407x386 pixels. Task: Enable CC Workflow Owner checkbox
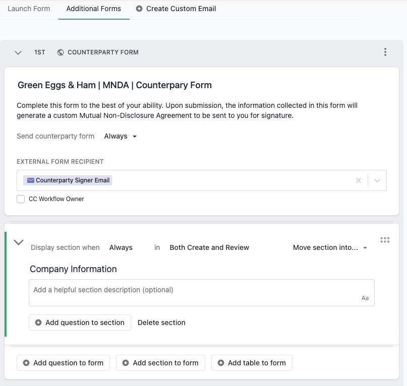pos(21,199)
